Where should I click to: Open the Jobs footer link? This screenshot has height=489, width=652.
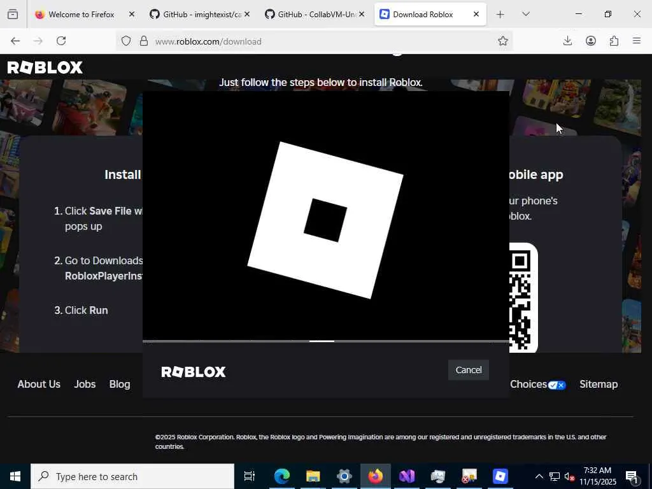[85, 384]
